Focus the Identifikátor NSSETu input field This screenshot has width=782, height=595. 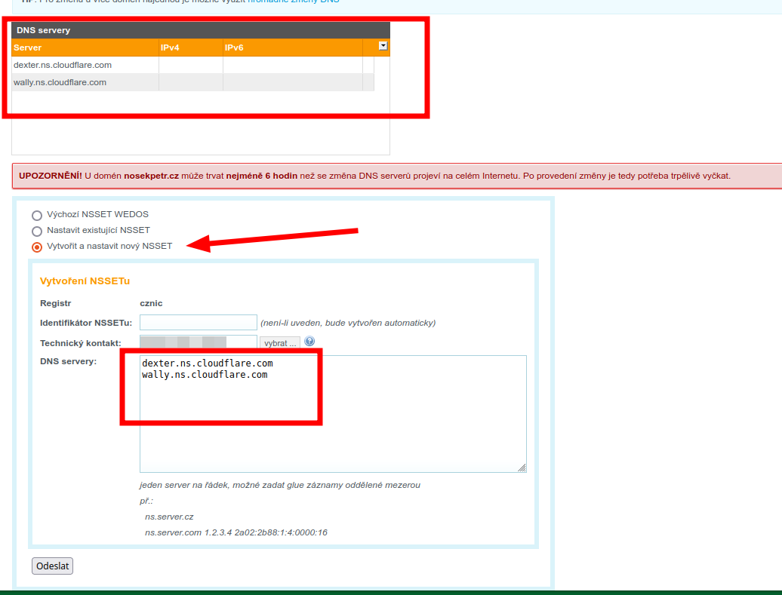click(199, 323)
